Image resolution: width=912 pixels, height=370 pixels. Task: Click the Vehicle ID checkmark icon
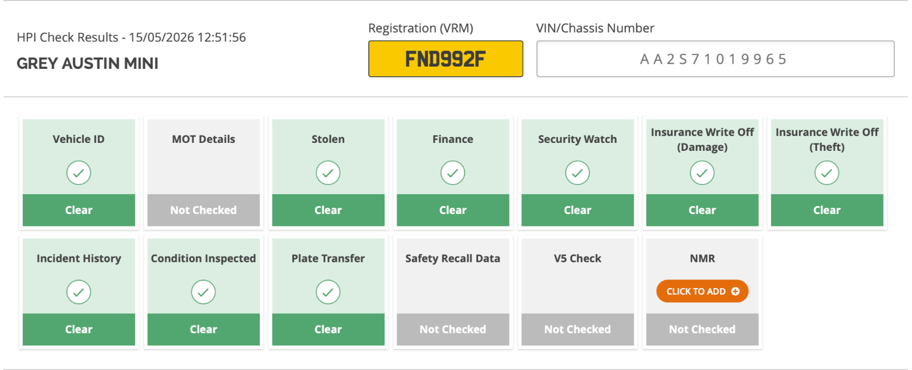(x=79, y=172)
